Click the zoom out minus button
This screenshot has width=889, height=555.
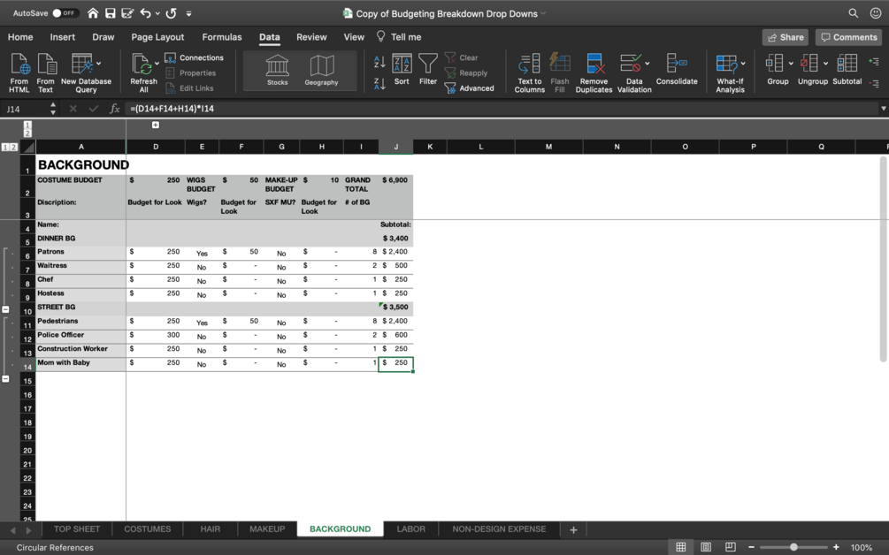(751, 547)
